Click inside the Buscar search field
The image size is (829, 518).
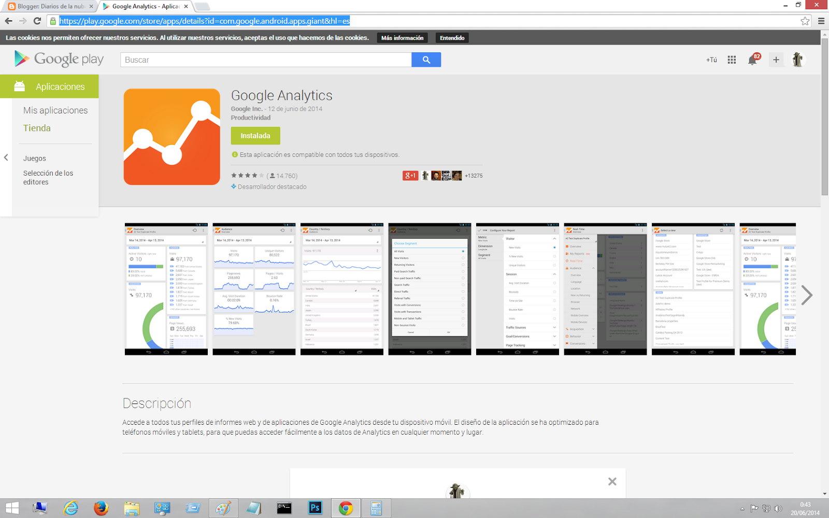tap(266, 60)
